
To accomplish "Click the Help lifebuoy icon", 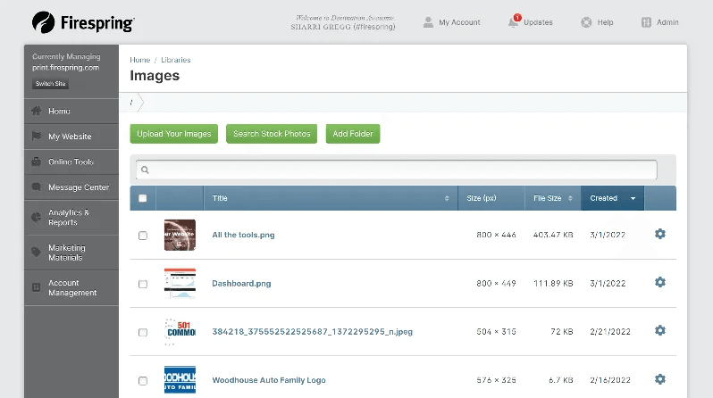I will tap(587, 22).
